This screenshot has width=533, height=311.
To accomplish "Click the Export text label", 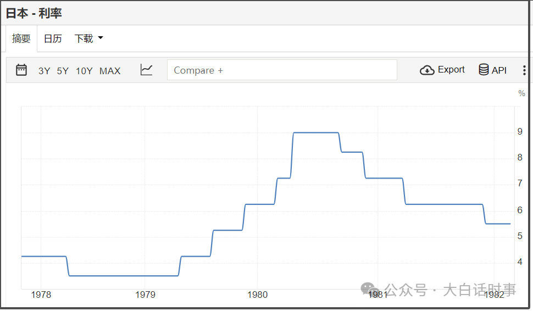I will (451, 70).
